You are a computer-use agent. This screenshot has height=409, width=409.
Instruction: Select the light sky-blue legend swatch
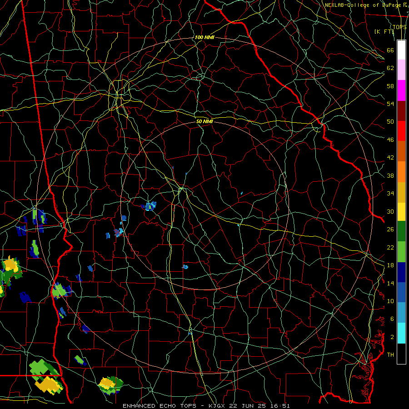click(x=401, y=313)
